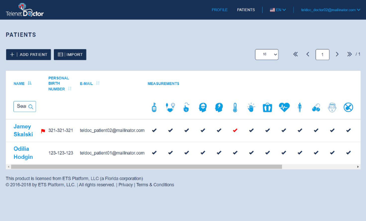The image size is (366, 221).
Task: Open the Terms & Conditions link
Action: 155,184
